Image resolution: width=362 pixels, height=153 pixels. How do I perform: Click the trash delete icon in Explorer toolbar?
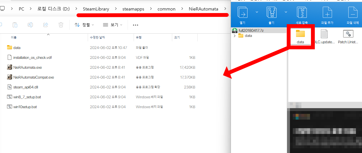61,25
